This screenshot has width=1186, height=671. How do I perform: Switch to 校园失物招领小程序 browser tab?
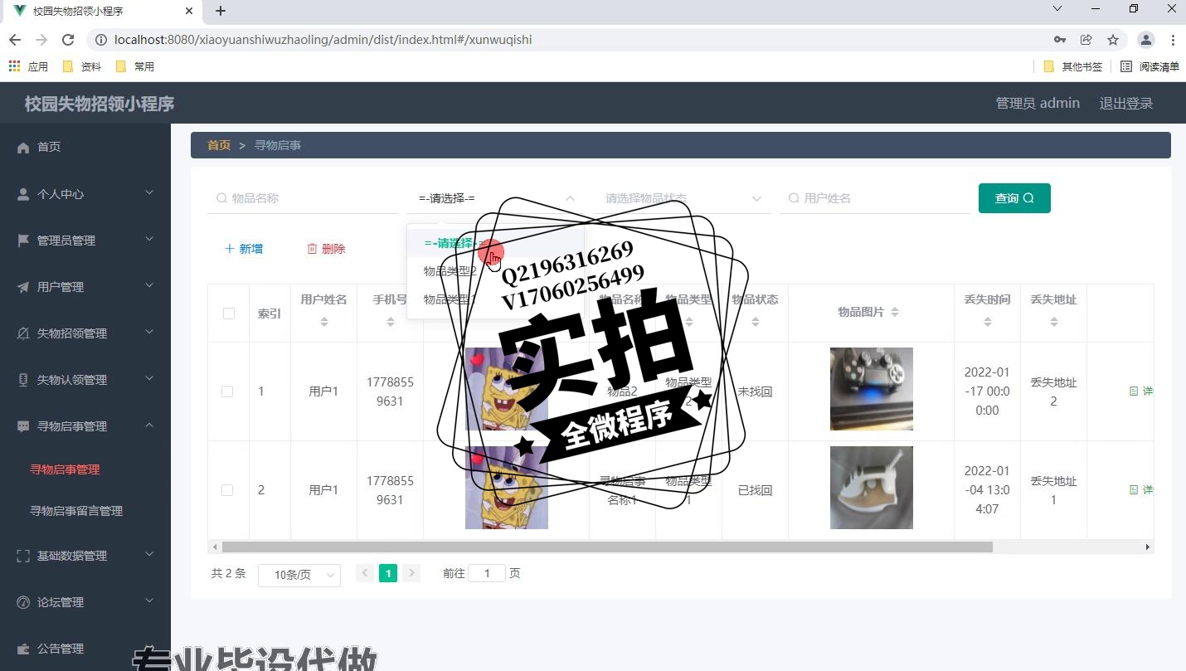101,12
